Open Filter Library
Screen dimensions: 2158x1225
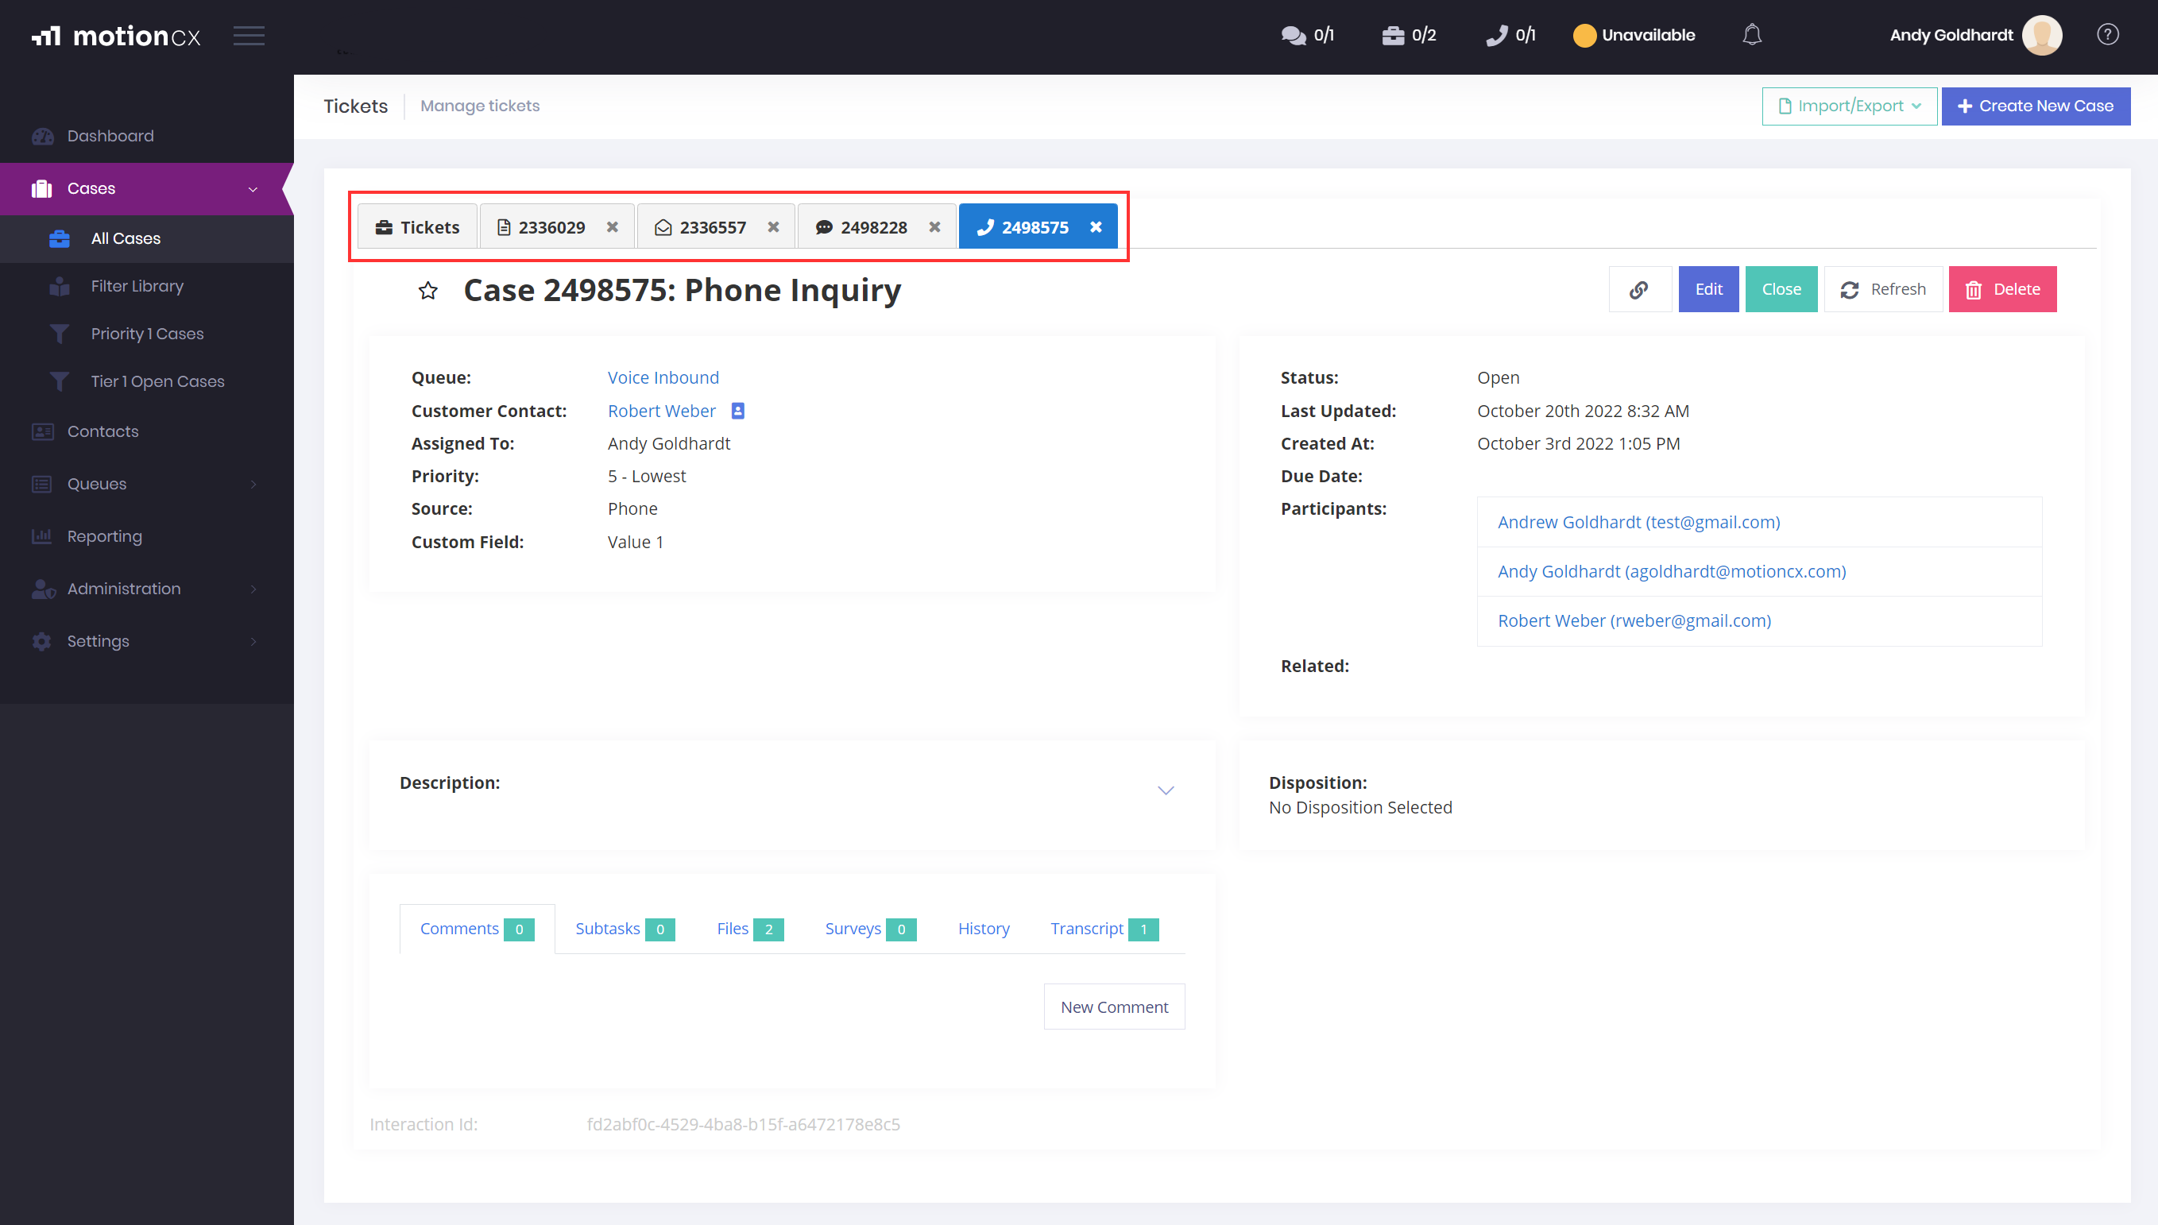(x=146, y=286)
